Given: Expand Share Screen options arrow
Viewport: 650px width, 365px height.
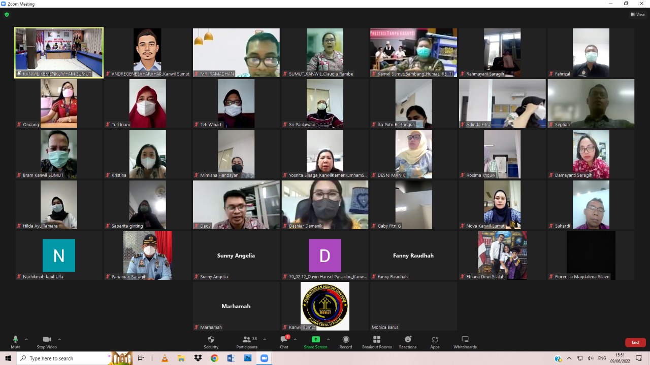Looking at the screenshot, I should point(328,339).
